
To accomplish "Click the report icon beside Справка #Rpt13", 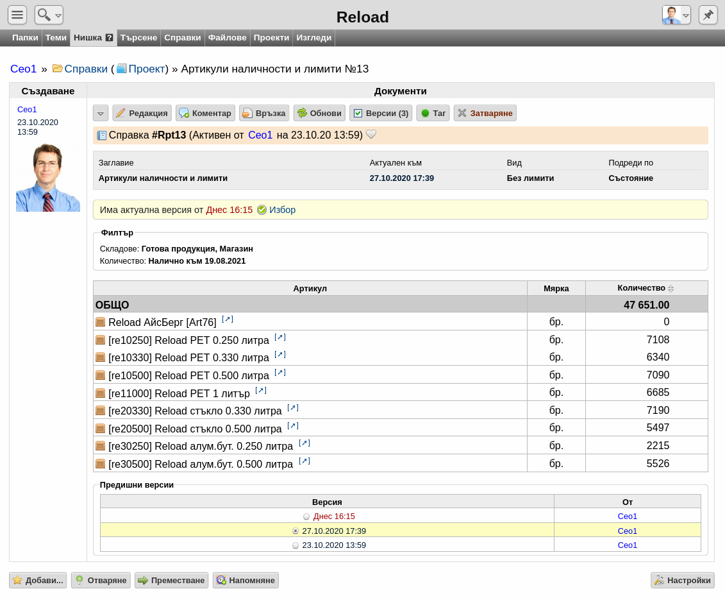I will coord(101,135).
